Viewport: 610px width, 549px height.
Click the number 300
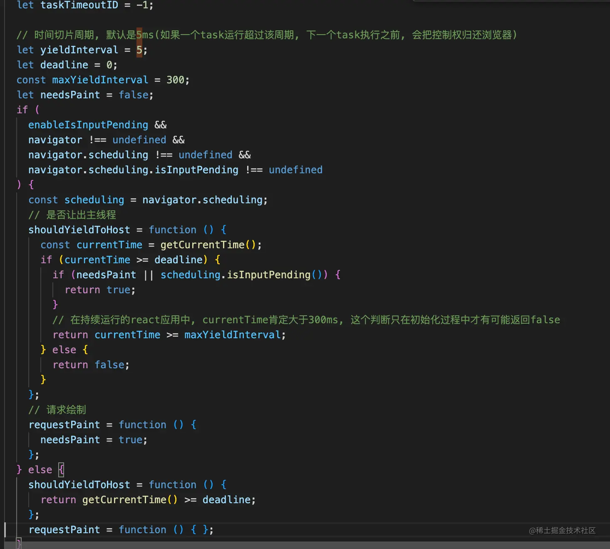(x=175, y=80)
